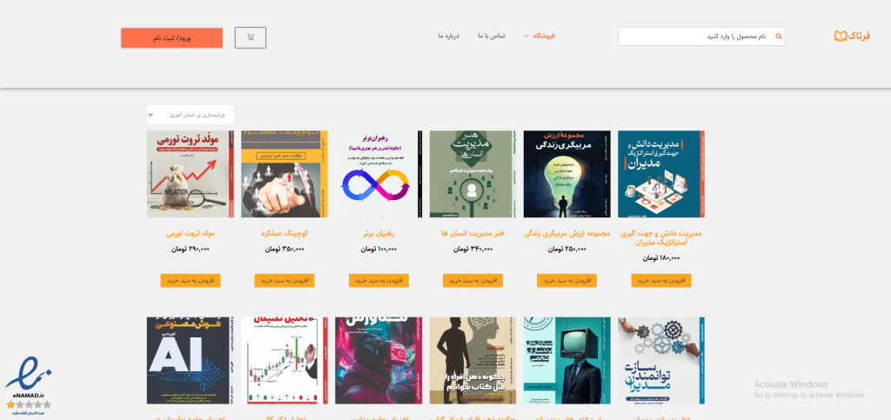Viewport: 891px width, 420px height.
Task: Open the مجموعه ارزش مربیگری زندگی title link
Action: [x=566, y=233]
